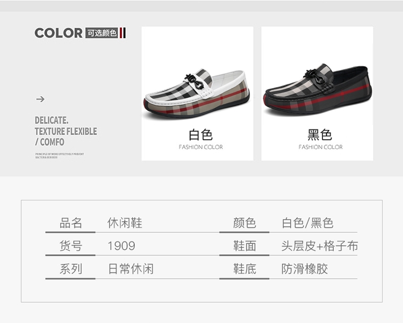403x323 pixels.
Task: Click the red-black stripe mark beside 可选颜色
Action: pos(123,33)
